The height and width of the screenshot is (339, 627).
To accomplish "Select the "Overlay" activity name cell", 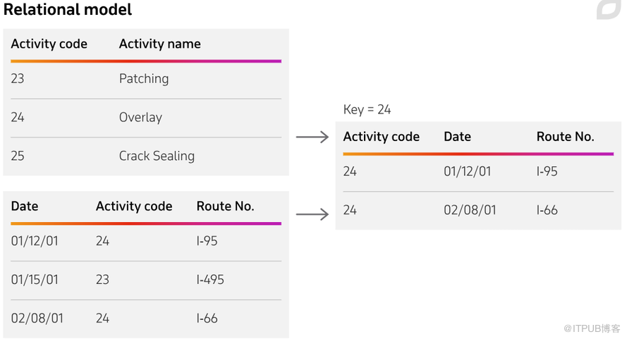I will coord(140,117).
